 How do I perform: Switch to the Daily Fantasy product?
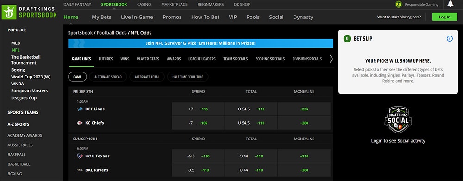[77, 5]
